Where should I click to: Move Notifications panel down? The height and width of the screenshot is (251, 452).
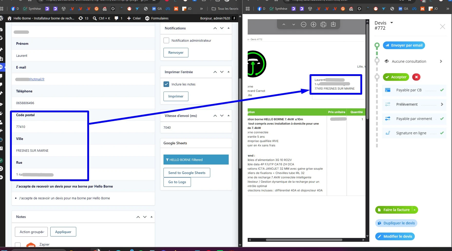[222, 28]
